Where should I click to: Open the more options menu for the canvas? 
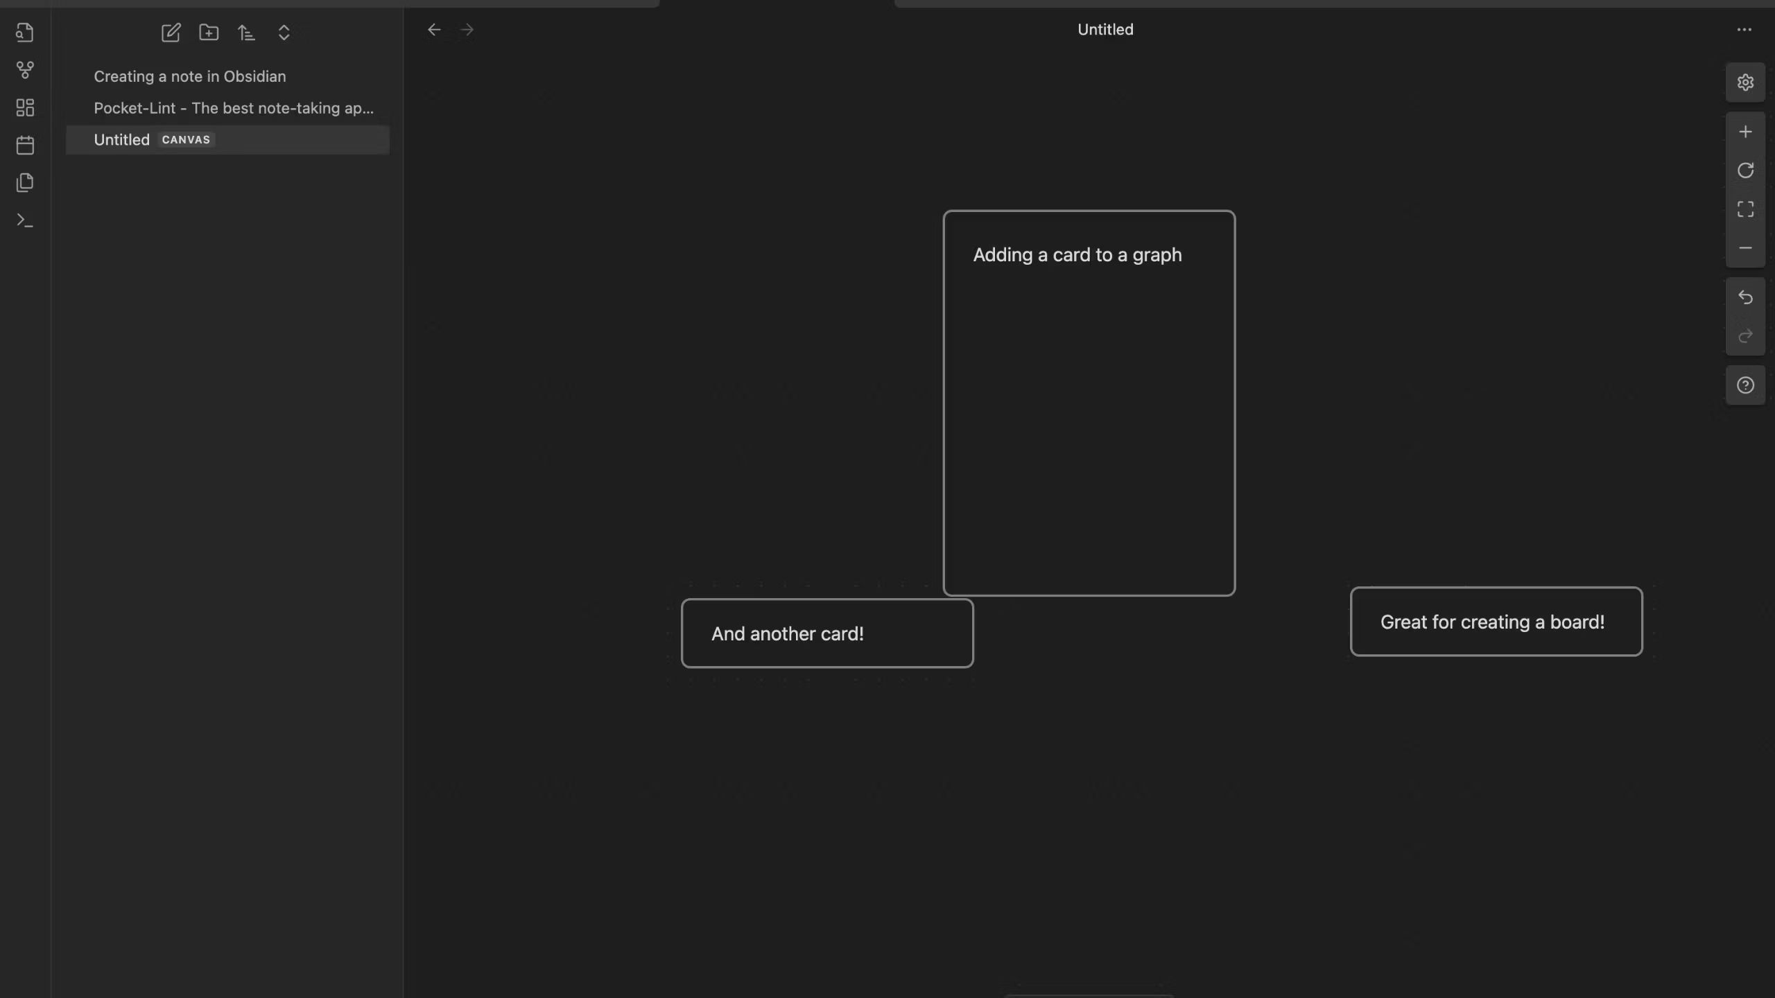tap(1746, 29)
